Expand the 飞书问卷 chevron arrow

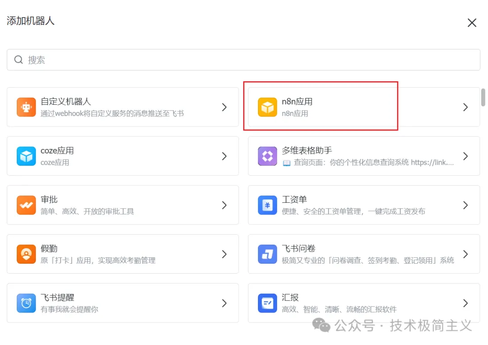465,254
